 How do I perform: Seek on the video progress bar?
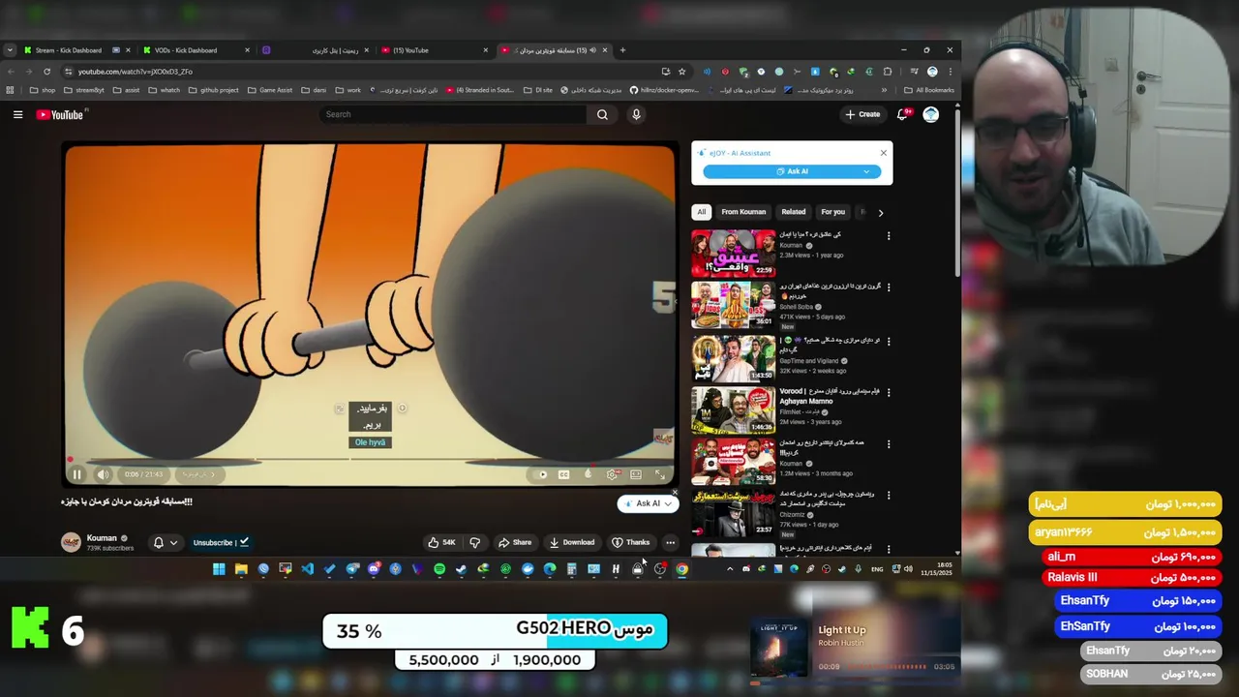coord(370,461)
